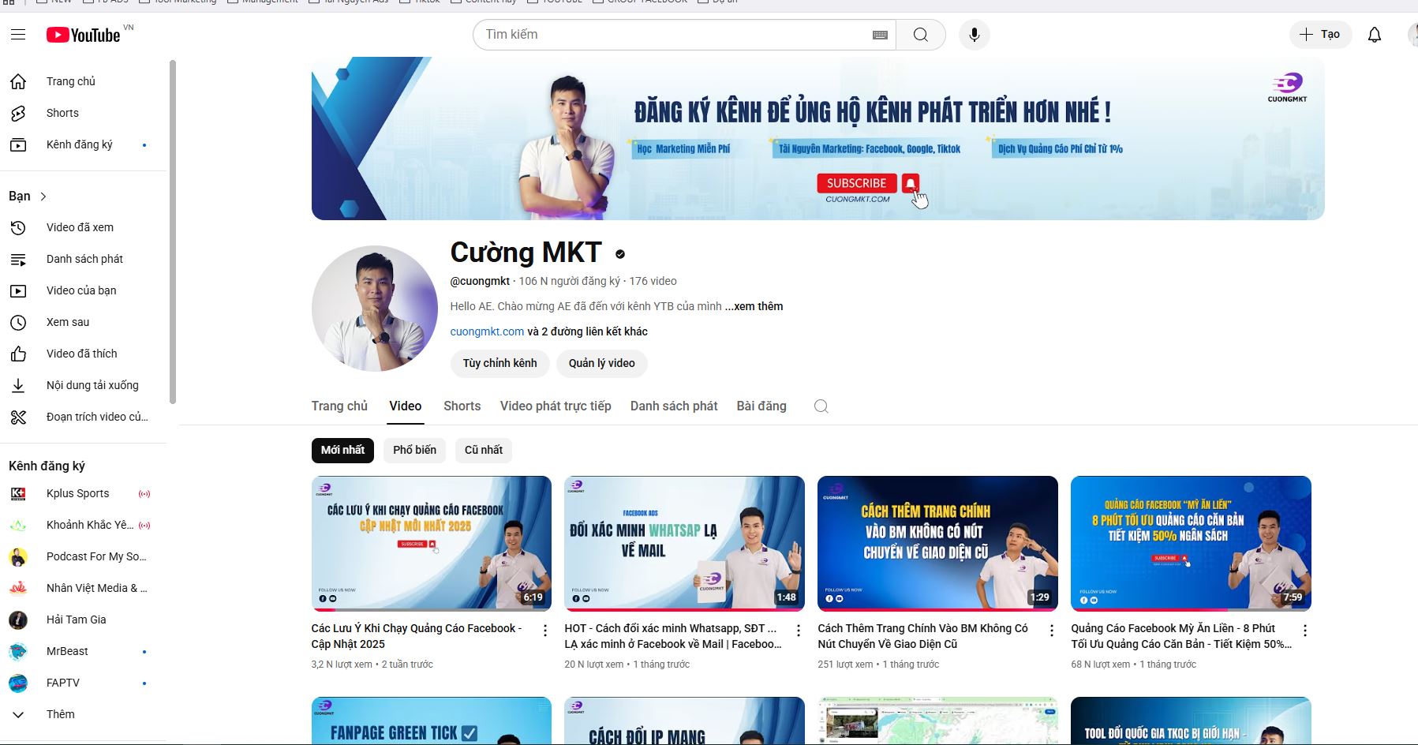Expand channel description with xem thêm
The width and height of the screenshot is (1418, 745).
[x=755, y=306]
